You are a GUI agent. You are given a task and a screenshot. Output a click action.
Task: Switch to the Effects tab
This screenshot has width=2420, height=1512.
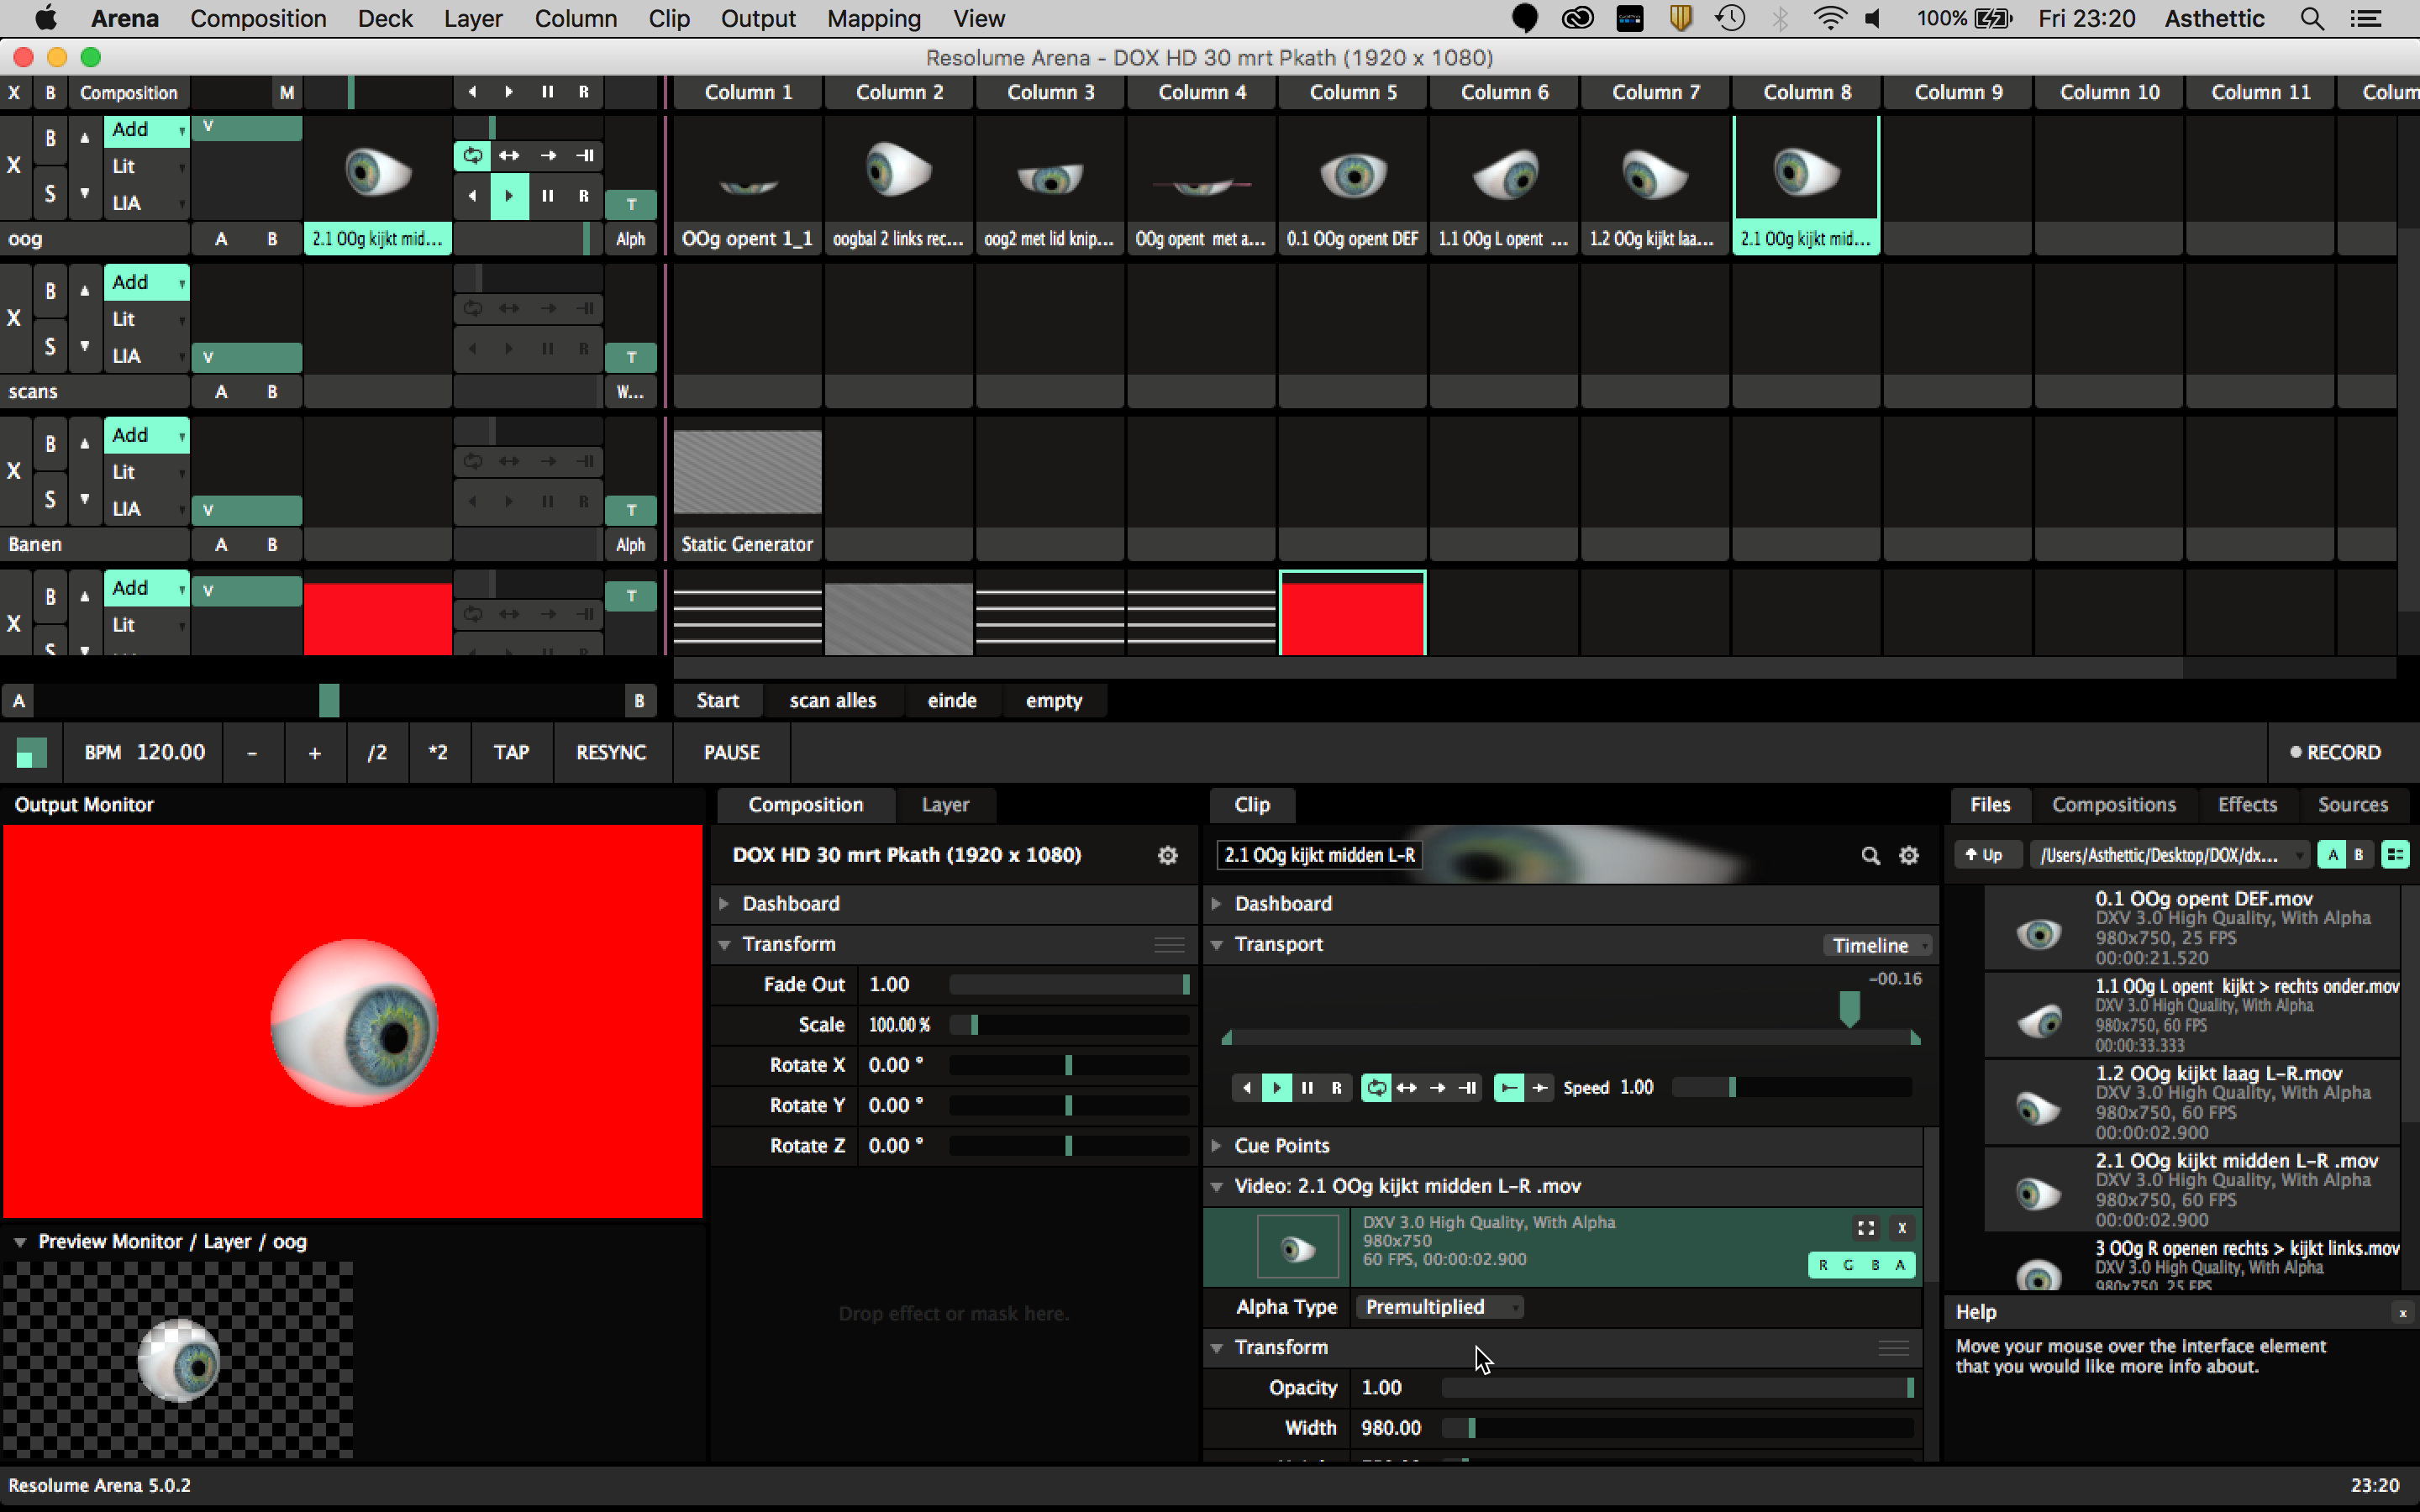pyautogui.click(x=2246, y=804)
